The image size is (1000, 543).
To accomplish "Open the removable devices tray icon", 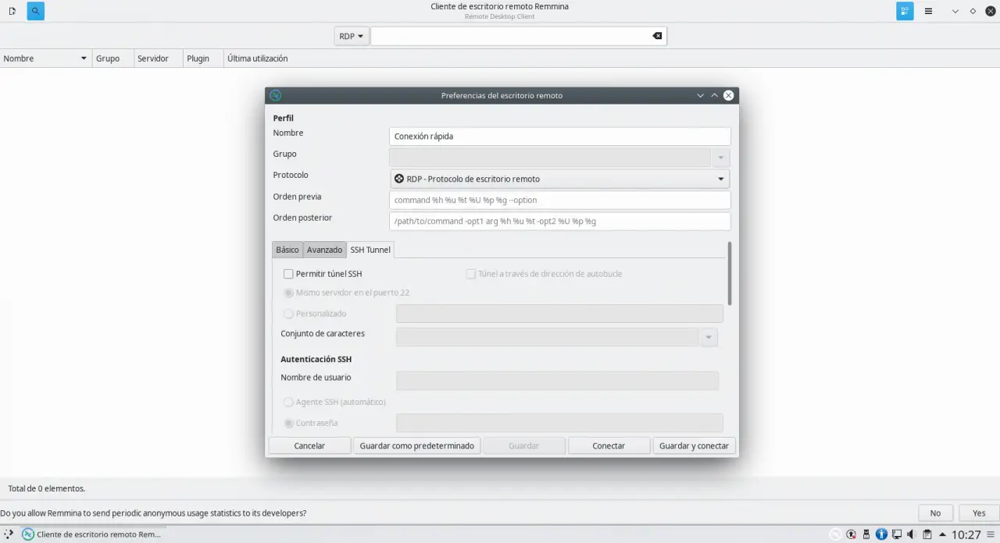I will pyautogui.click(x=866, y=534).
